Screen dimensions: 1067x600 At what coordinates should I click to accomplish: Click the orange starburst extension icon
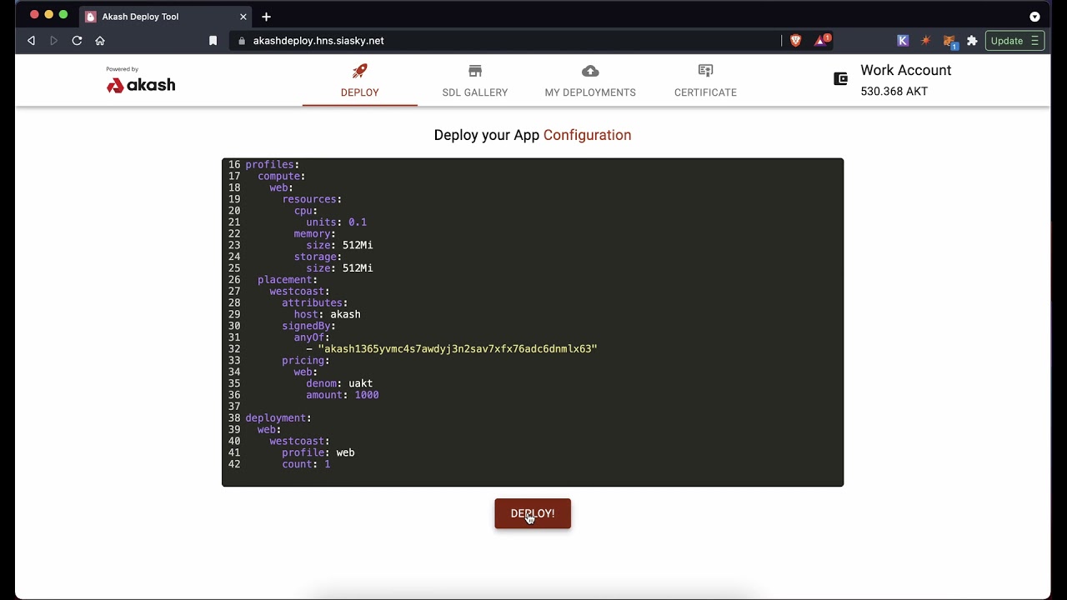(925, 41)
